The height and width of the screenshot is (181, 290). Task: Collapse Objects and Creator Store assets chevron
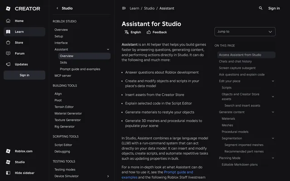tap(273, 96)
